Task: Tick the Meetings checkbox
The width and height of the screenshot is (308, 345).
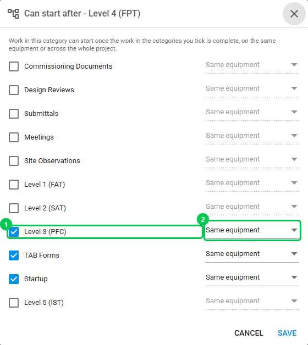Action: (14, 137)
